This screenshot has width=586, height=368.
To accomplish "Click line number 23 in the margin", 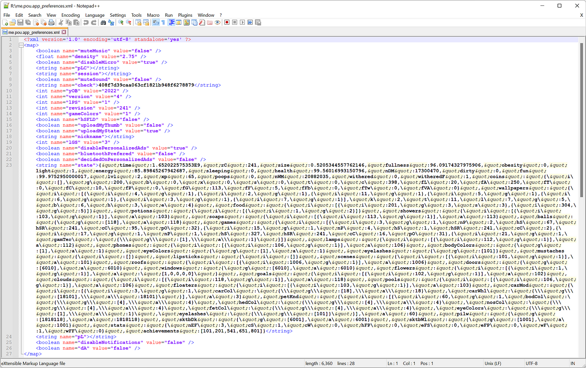I will click(9, 165).
